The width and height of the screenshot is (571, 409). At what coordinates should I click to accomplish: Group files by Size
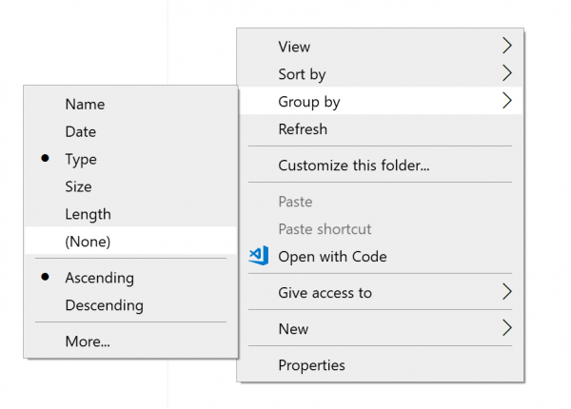click(78, 187)
